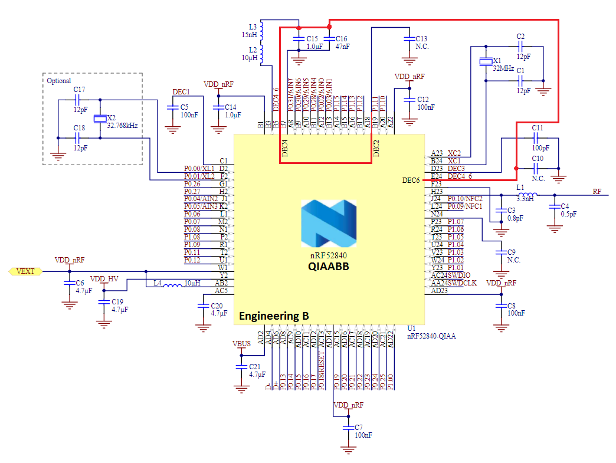Click the L4 inductor coil symbol

pos(172,285)
